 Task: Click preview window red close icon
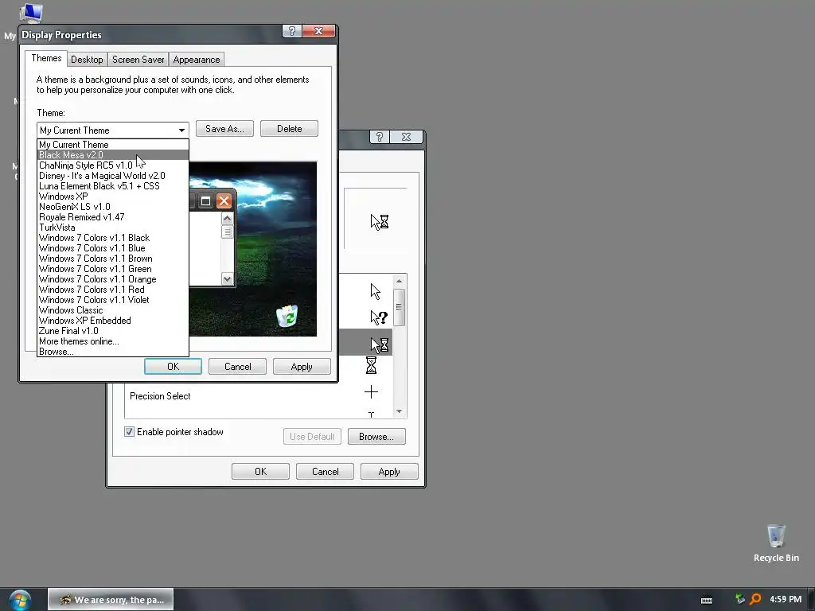point(224,201)
